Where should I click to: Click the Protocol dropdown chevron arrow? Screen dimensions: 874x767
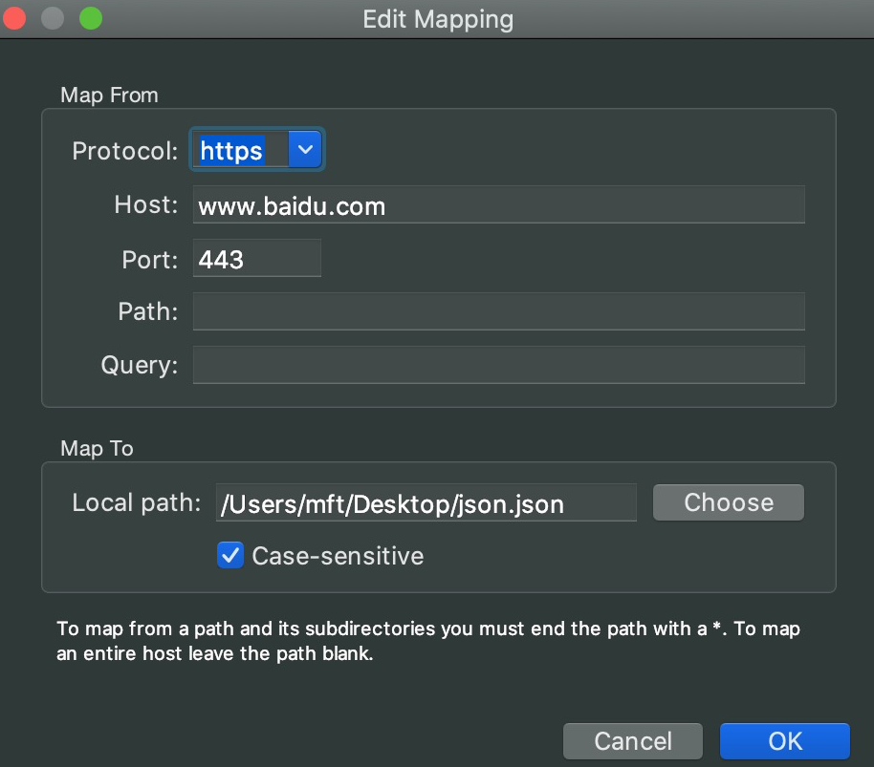pyautogui.click(x=304, y=149)
